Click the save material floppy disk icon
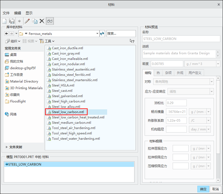This screenshot has height=194, width=223. 12,21
